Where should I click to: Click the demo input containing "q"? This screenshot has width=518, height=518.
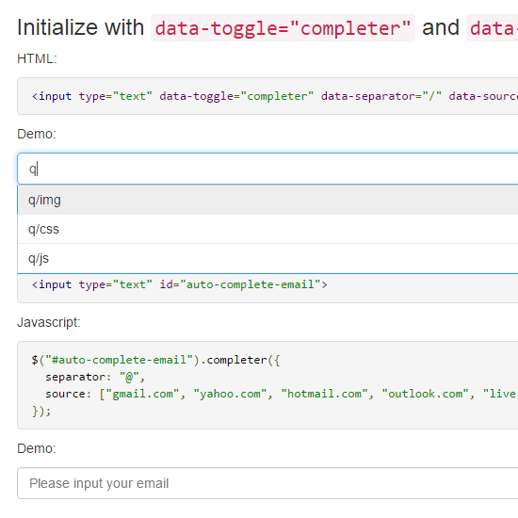click(x=267, y=169)
